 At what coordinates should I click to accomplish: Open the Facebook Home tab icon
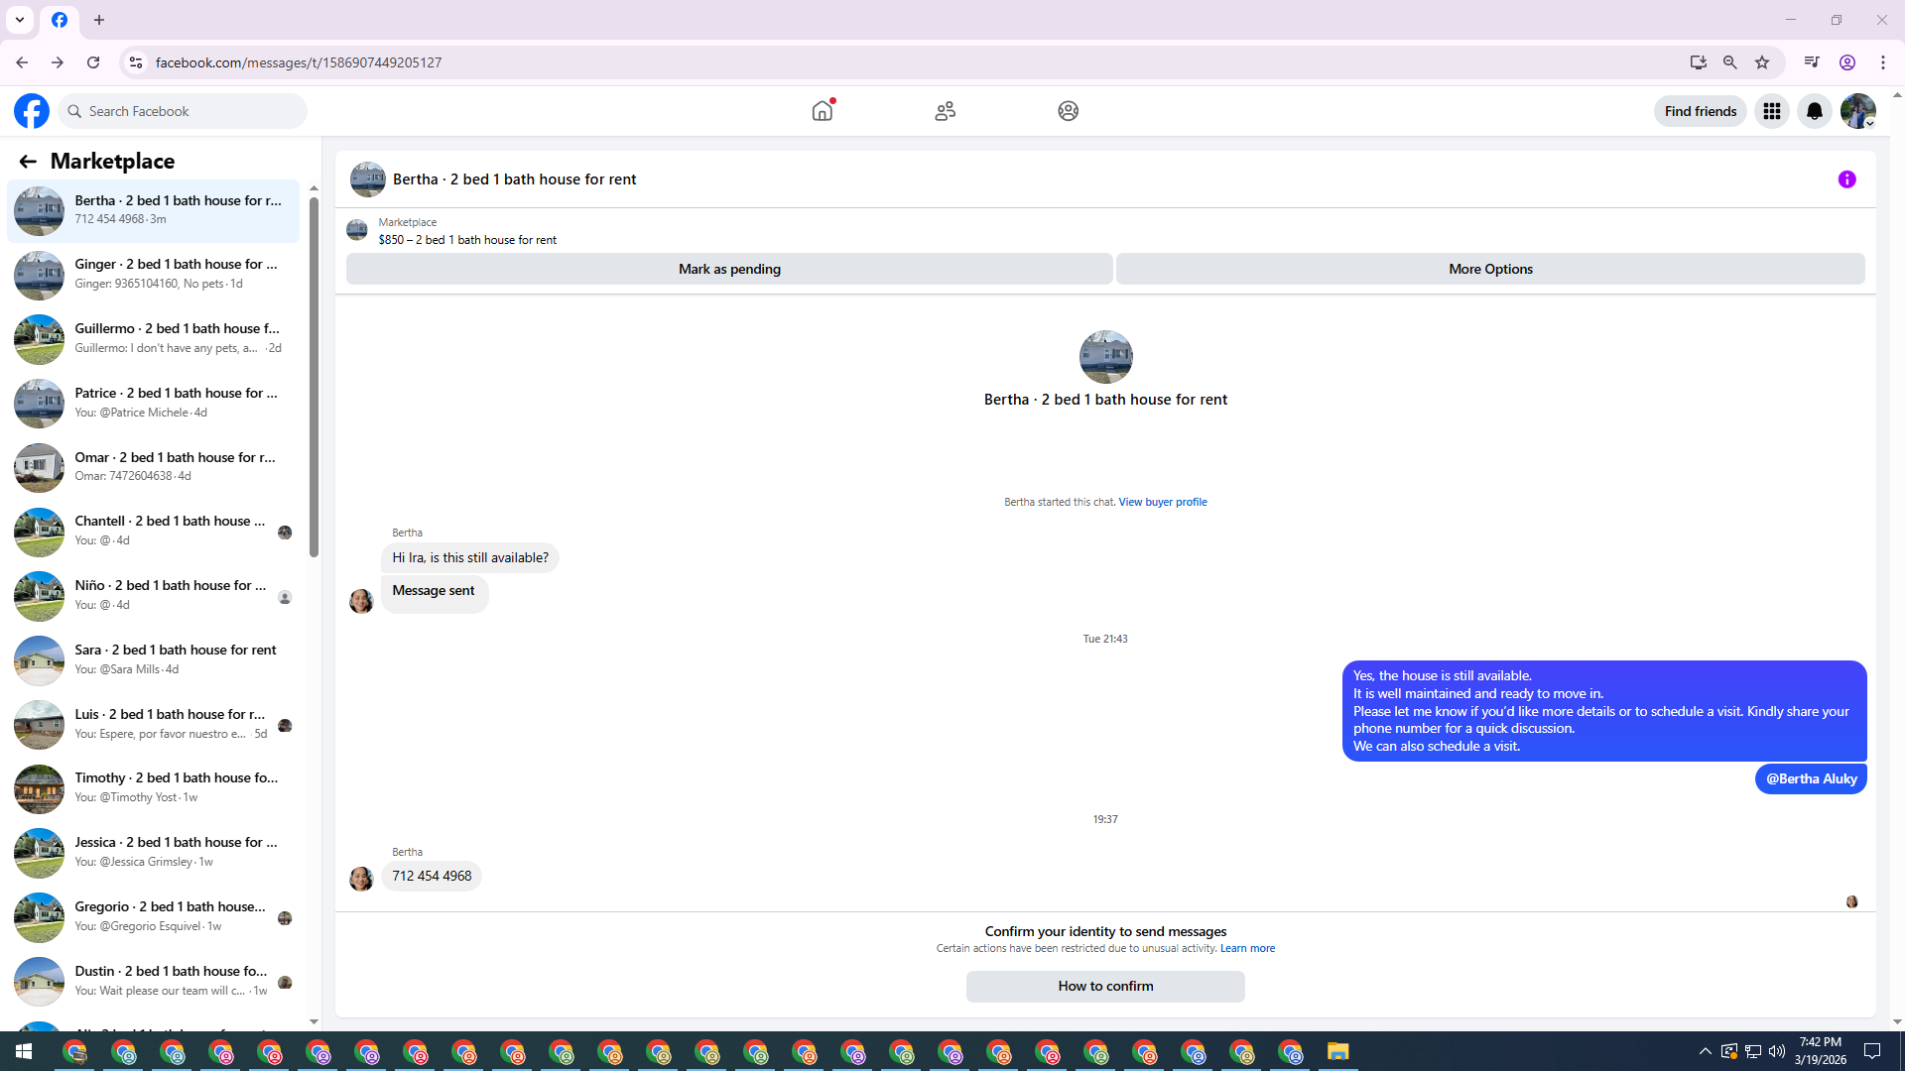pyautogui.click(x=822, y=111)
